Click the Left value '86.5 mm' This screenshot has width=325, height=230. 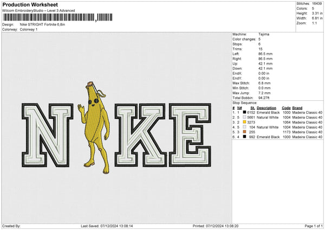[x=265, y=54]
